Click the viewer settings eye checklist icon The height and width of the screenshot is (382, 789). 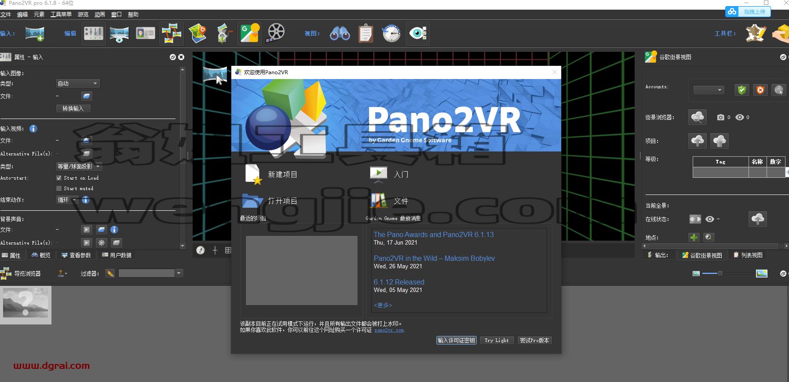point(418,33)
